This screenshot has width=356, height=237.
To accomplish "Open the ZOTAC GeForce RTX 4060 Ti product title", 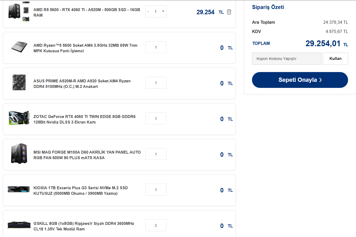I will [x=84, y=119].
